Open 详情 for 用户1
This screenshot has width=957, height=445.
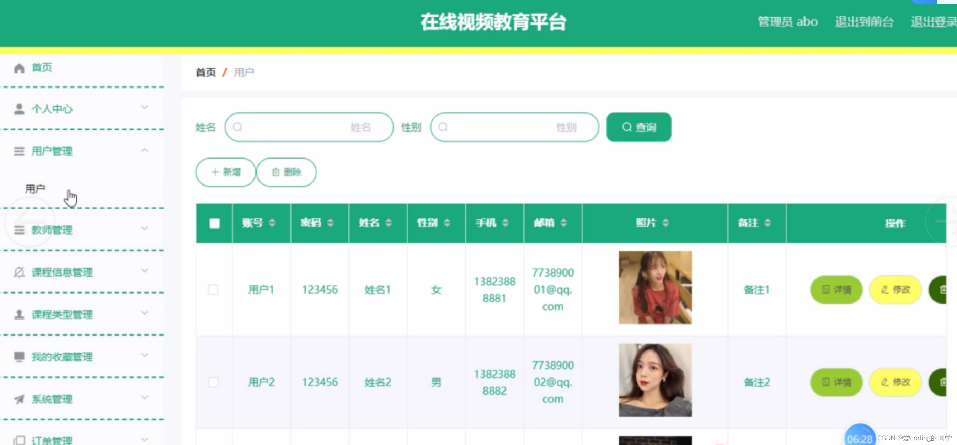click(x=836, y=289)
